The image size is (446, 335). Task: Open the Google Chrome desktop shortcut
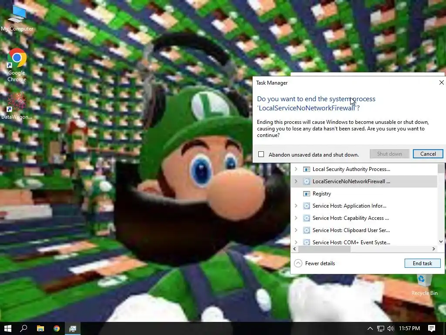coord(17,65)
